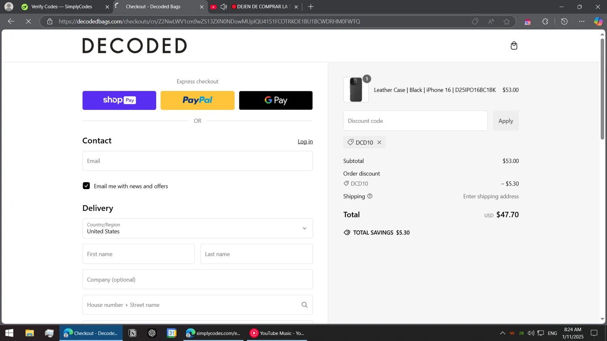Pay with PayPal express checkout
Screen dimensions: 607x341
[x=197, y=100]
